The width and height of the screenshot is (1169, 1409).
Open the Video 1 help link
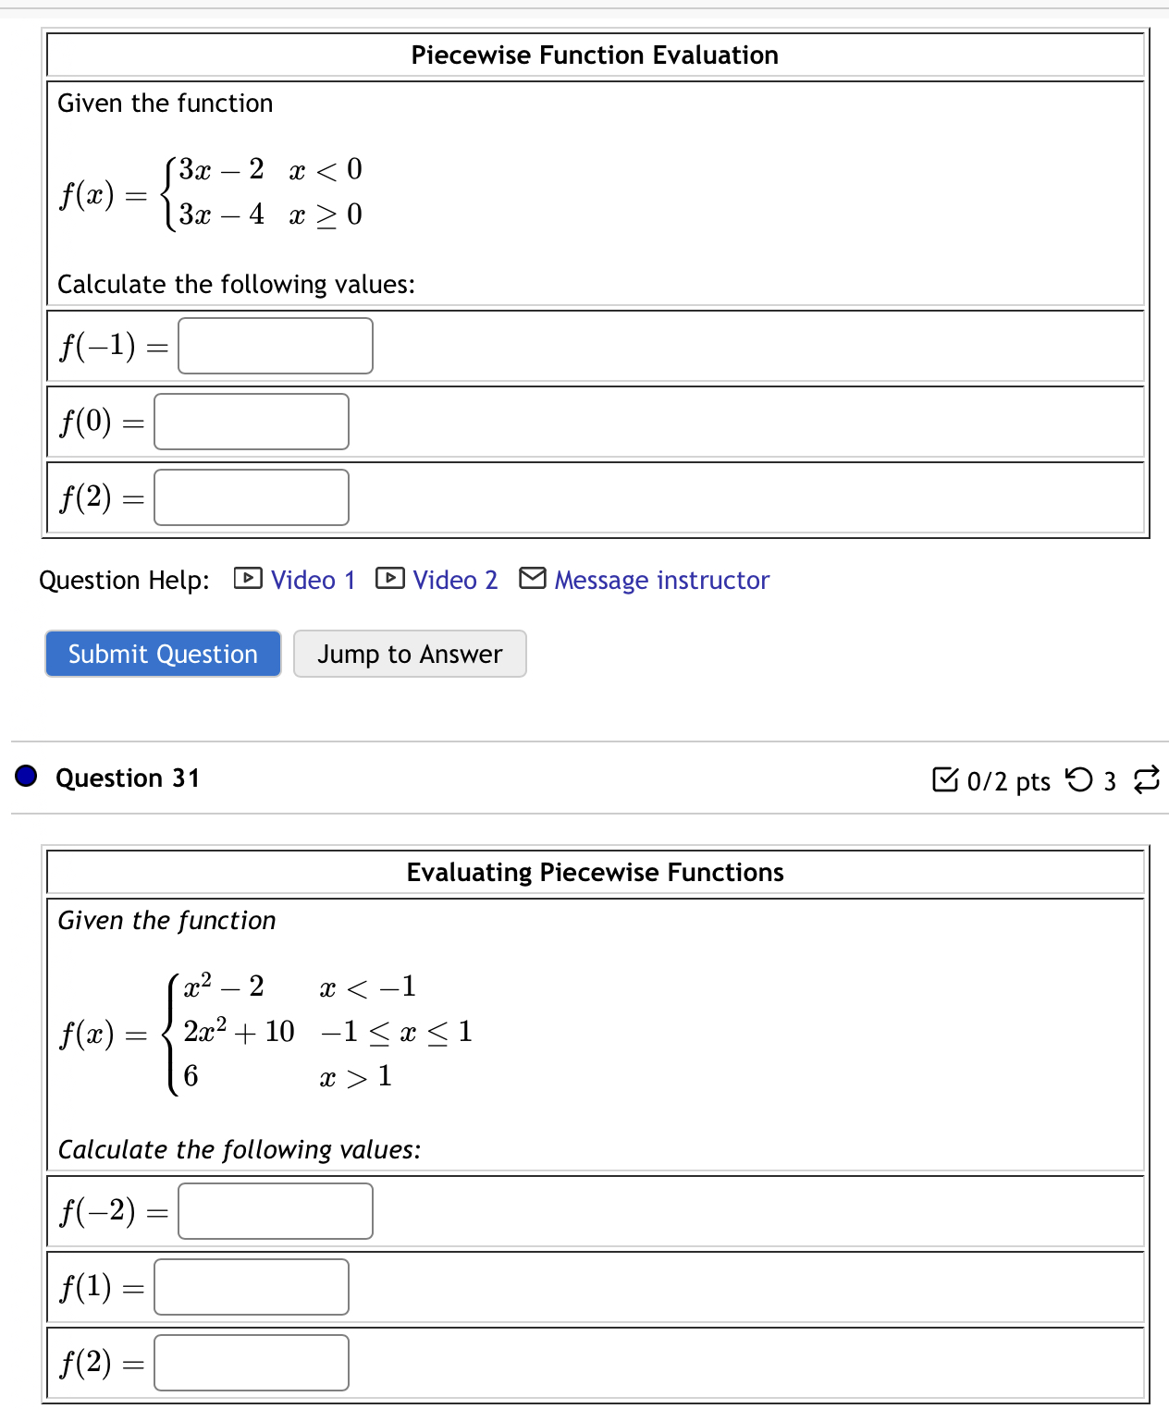click(314, 580)
